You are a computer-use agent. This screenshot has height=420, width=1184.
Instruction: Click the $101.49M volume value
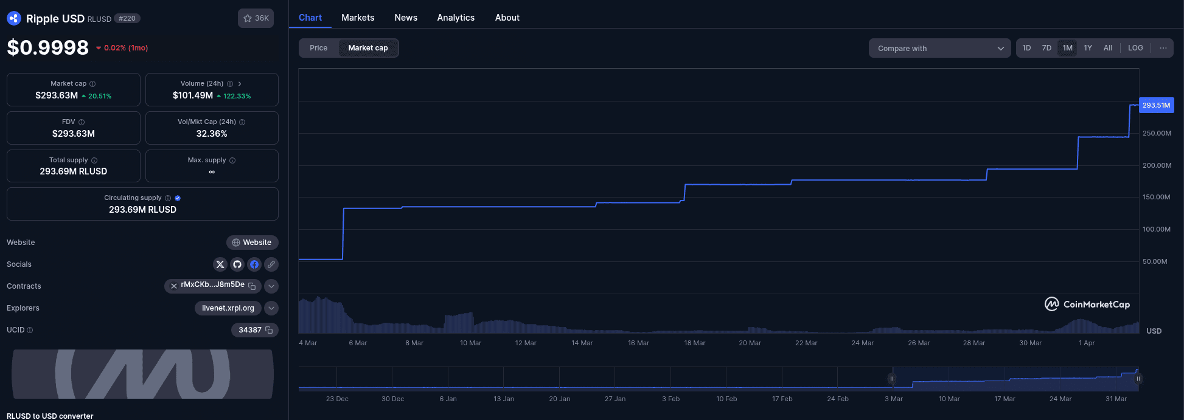(193, 95)
